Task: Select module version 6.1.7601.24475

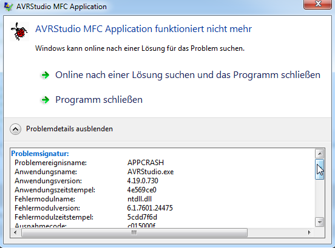Action: click(x=150, y=208)
